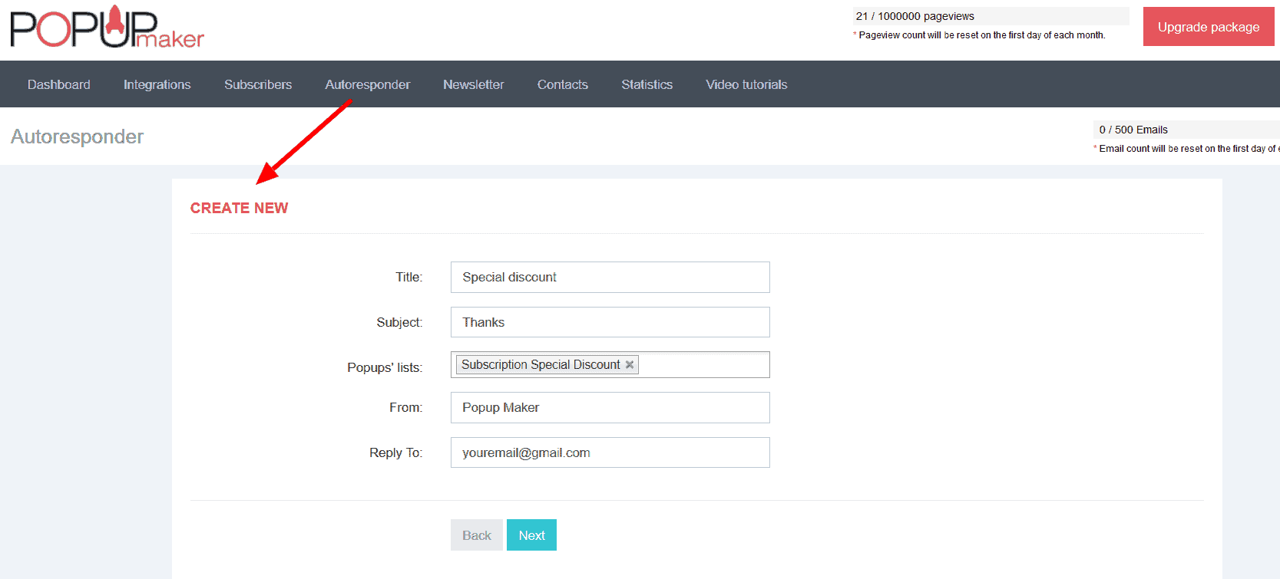This screenshot has height=579, width=1280.
Task: Edit the From name field
Action: 610,407
